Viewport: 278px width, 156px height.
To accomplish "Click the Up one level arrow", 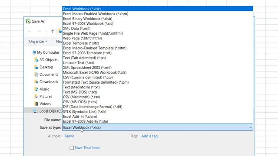I will (x=53, y=31).
